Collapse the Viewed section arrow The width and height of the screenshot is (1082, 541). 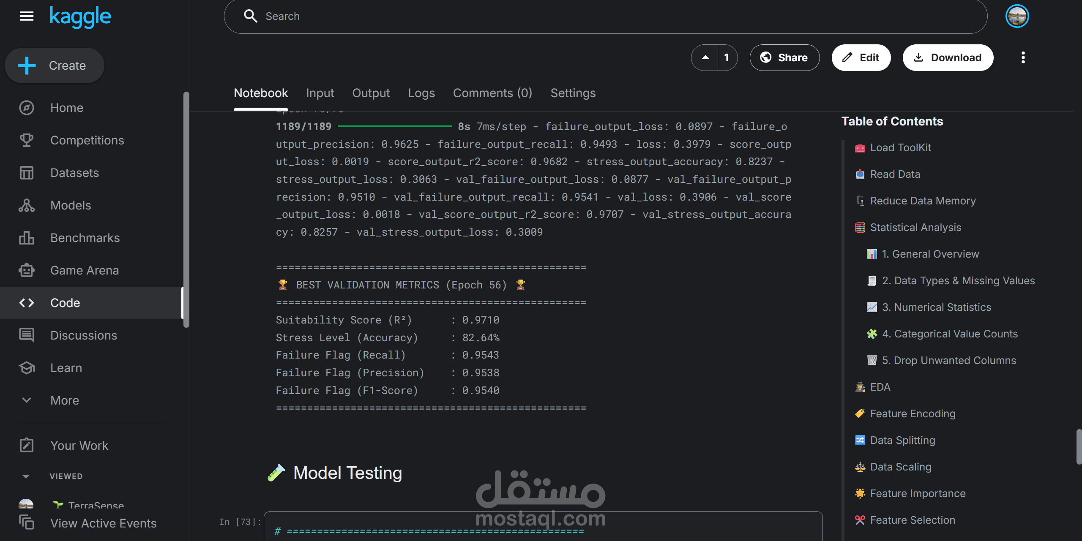click(26, 476)
